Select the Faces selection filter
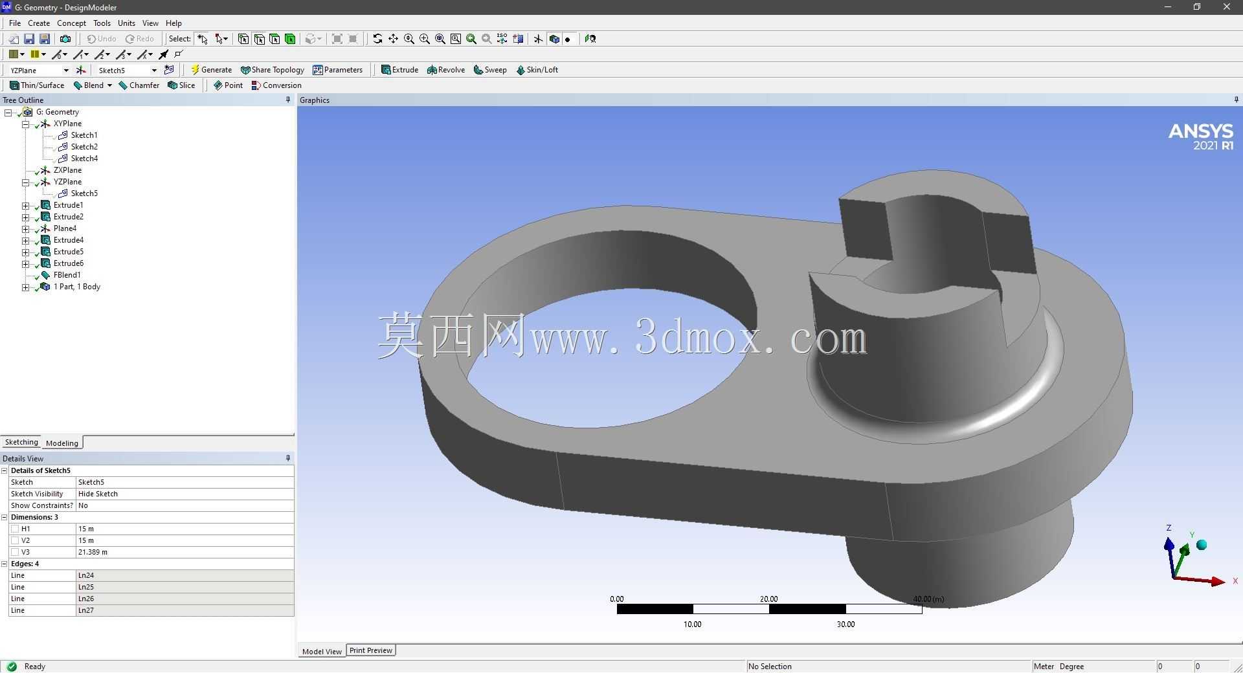Screen dimensions: 1243x673 click(x=274, y=39)
